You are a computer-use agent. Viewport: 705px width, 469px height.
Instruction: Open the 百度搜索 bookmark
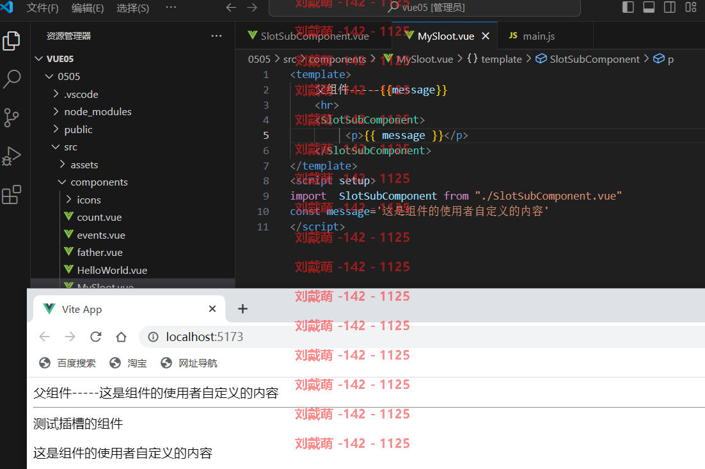point(67,363)
